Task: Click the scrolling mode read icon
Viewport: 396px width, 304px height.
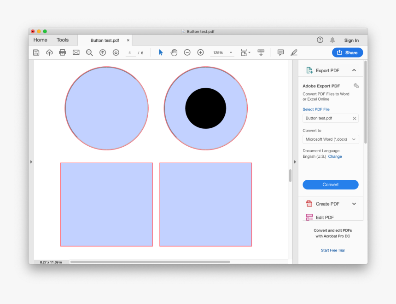Action: (x=261, y=52)
